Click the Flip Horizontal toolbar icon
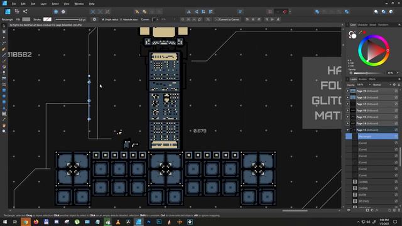 coord(188,12)
